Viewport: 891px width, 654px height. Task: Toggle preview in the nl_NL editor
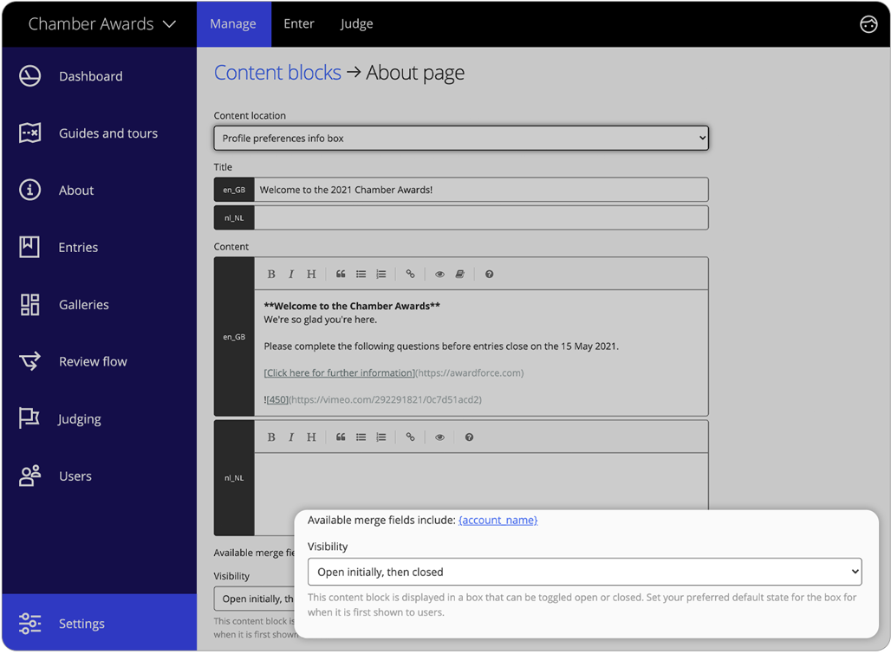coord(439,437)
